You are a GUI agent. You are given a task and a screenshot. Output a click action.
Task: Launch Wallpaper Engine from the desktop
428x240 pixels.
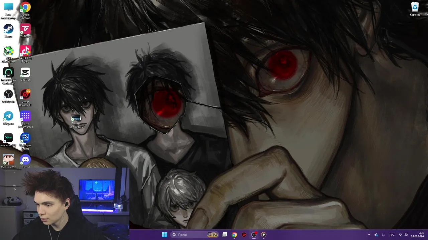click(x=25, y=142)
